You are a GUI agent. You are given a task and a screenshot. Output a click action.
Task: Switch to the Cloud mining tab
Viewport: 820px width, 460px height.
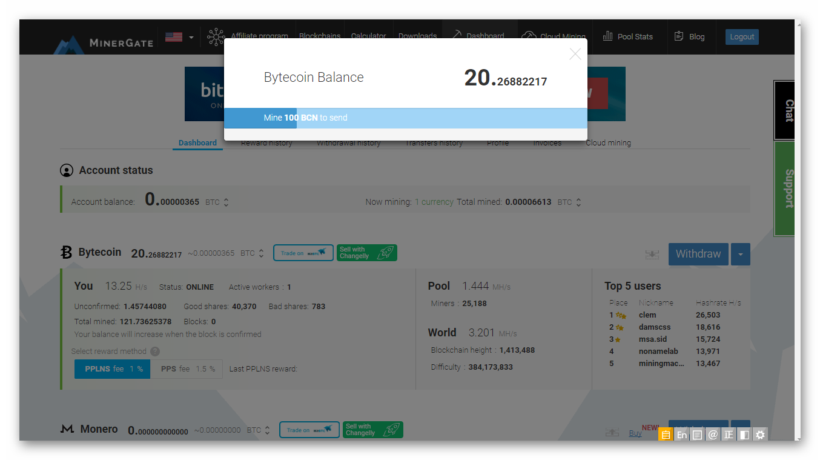point(608,143)
